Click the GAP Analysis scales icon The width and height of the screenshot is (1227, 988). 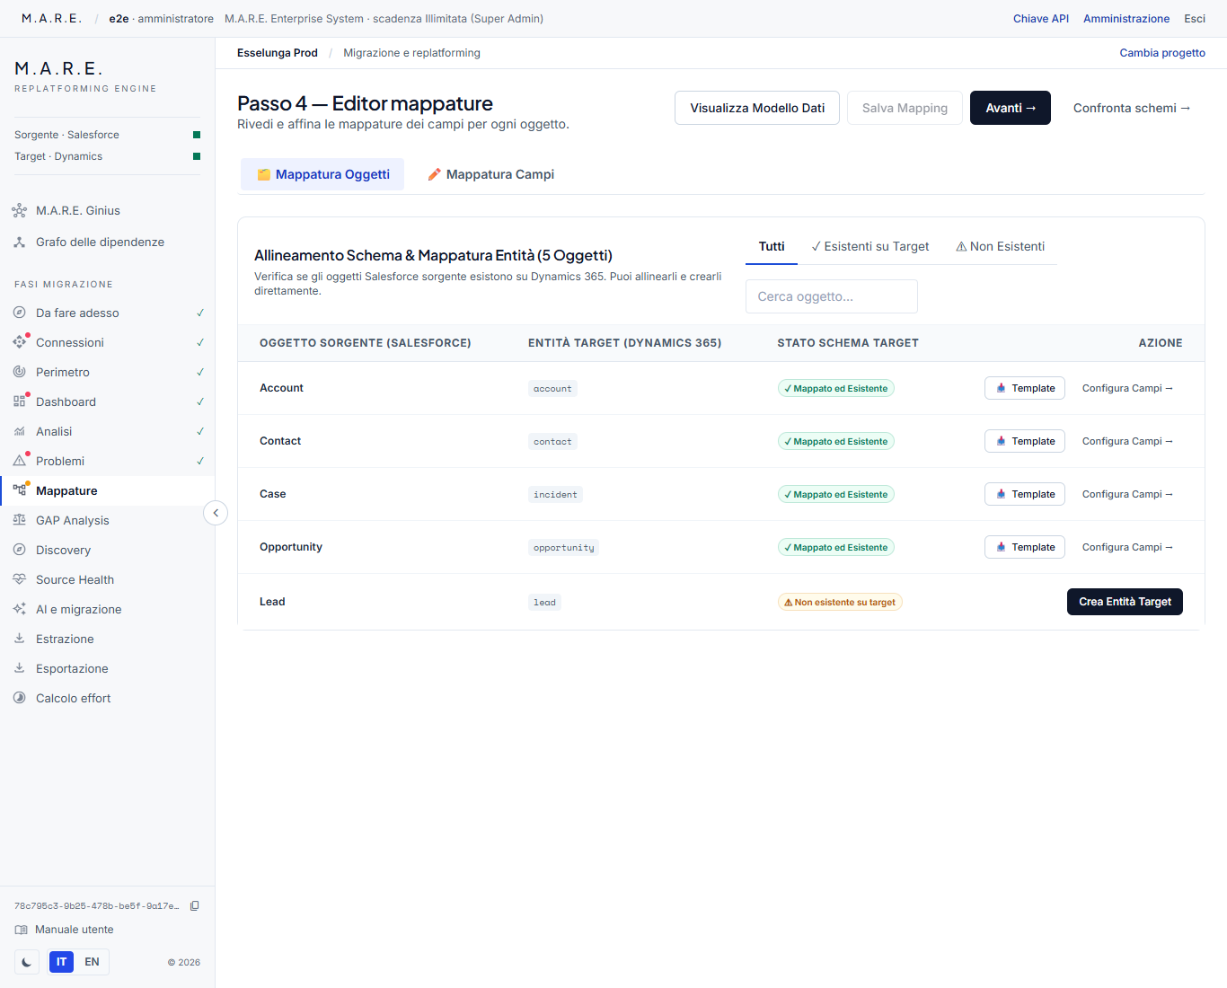tap(19, 520)
